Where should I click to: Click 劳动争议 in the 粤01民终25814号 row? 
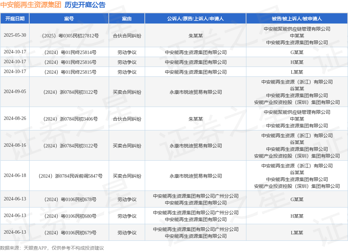(127, 52)
